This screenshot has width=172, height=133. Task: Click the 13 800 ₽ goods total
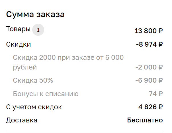[149, 31]
